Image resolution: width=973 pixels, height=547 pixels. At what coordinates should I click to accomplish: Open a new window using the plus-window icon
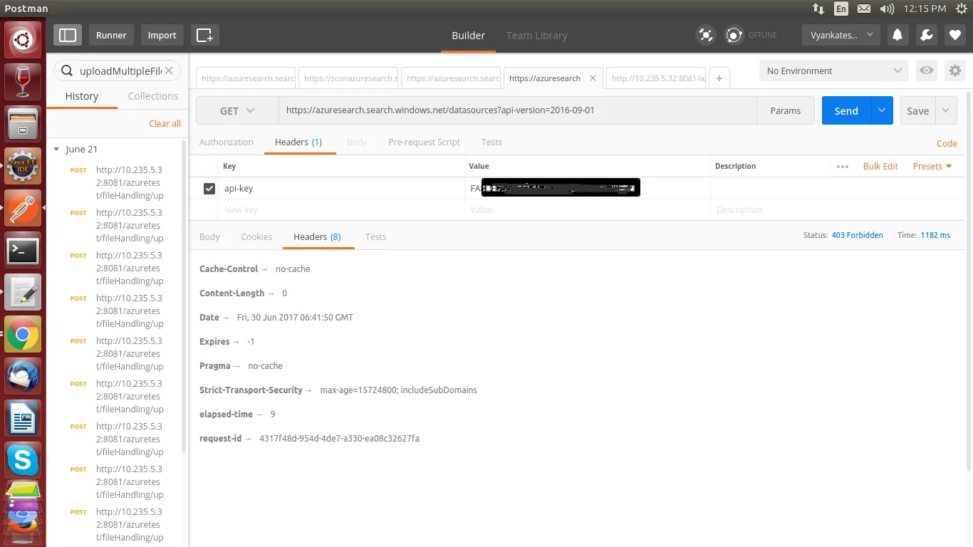(204, 35)
